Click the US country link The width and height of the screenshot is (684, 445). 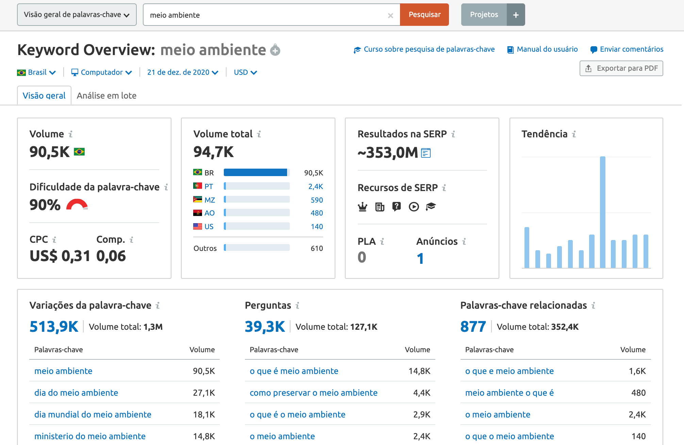click(209, 226)
